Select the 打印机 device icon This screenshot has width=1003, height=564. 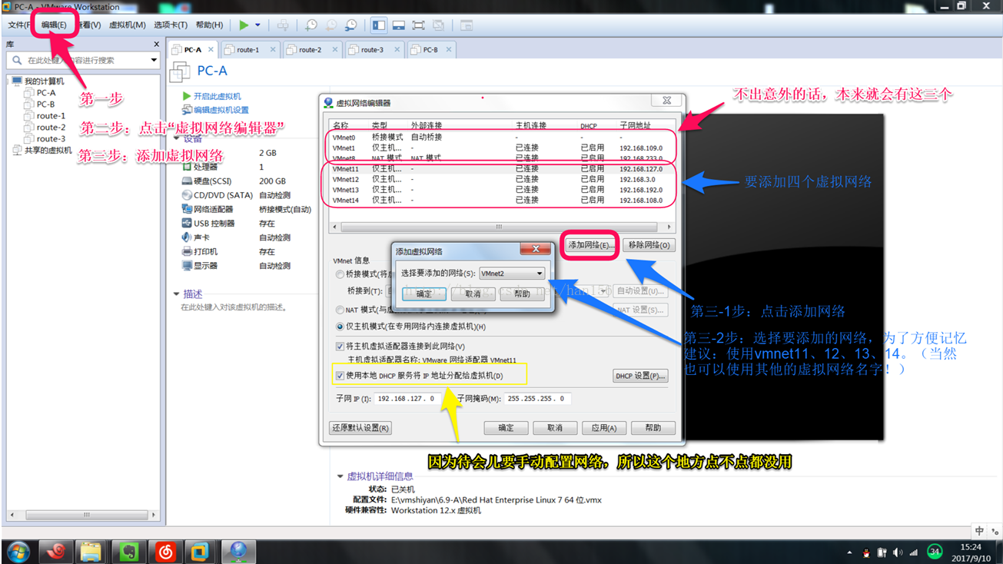pos(187,251)
